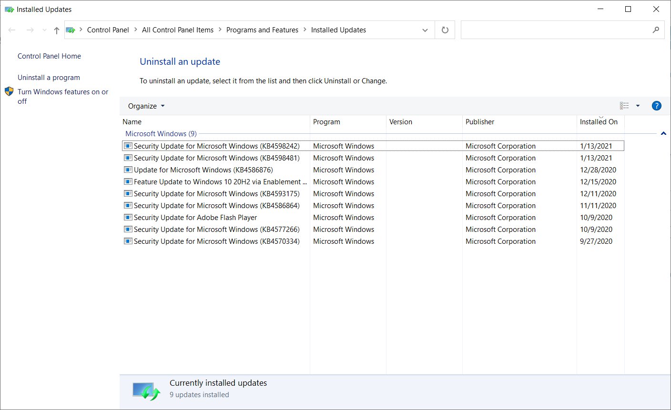Screen dimensions: 671x410
Task: Click the Back navigation arrow
Action: pyautogui.click(x=12, y=30)
